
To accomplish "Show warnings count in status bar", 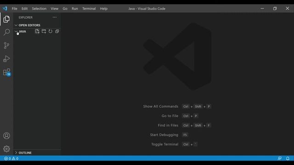I will point(15,159).
